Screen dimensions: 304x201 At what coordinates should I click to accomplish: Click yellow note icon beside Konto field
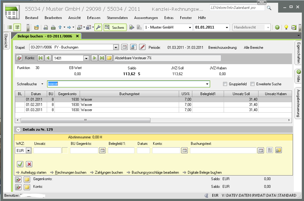point(109,58)
